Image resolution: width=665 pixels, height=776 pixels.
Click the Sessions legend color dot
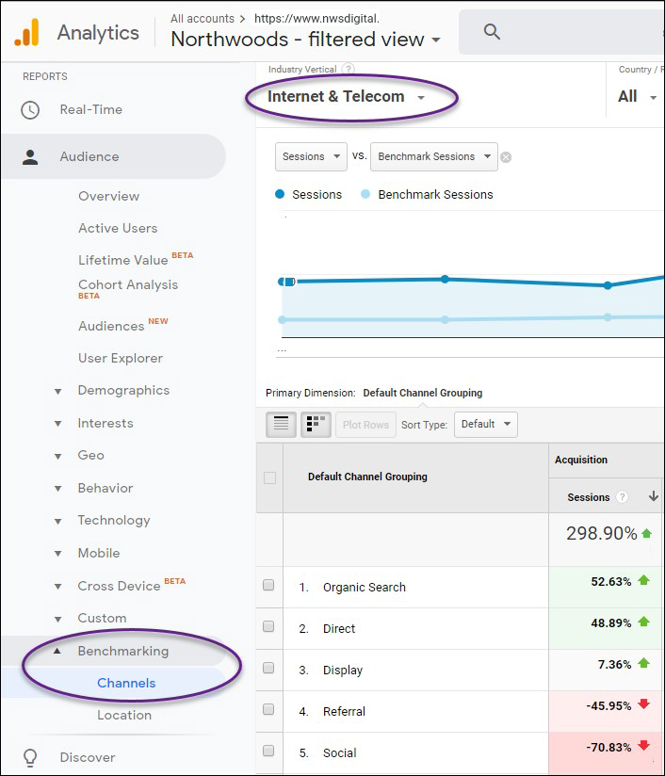click(x=280, y=194)
